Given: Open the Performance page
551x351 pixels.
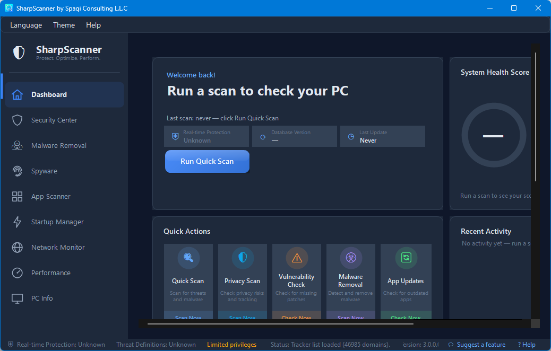Looking at the screenshot, I should click(x=64, y=273).
